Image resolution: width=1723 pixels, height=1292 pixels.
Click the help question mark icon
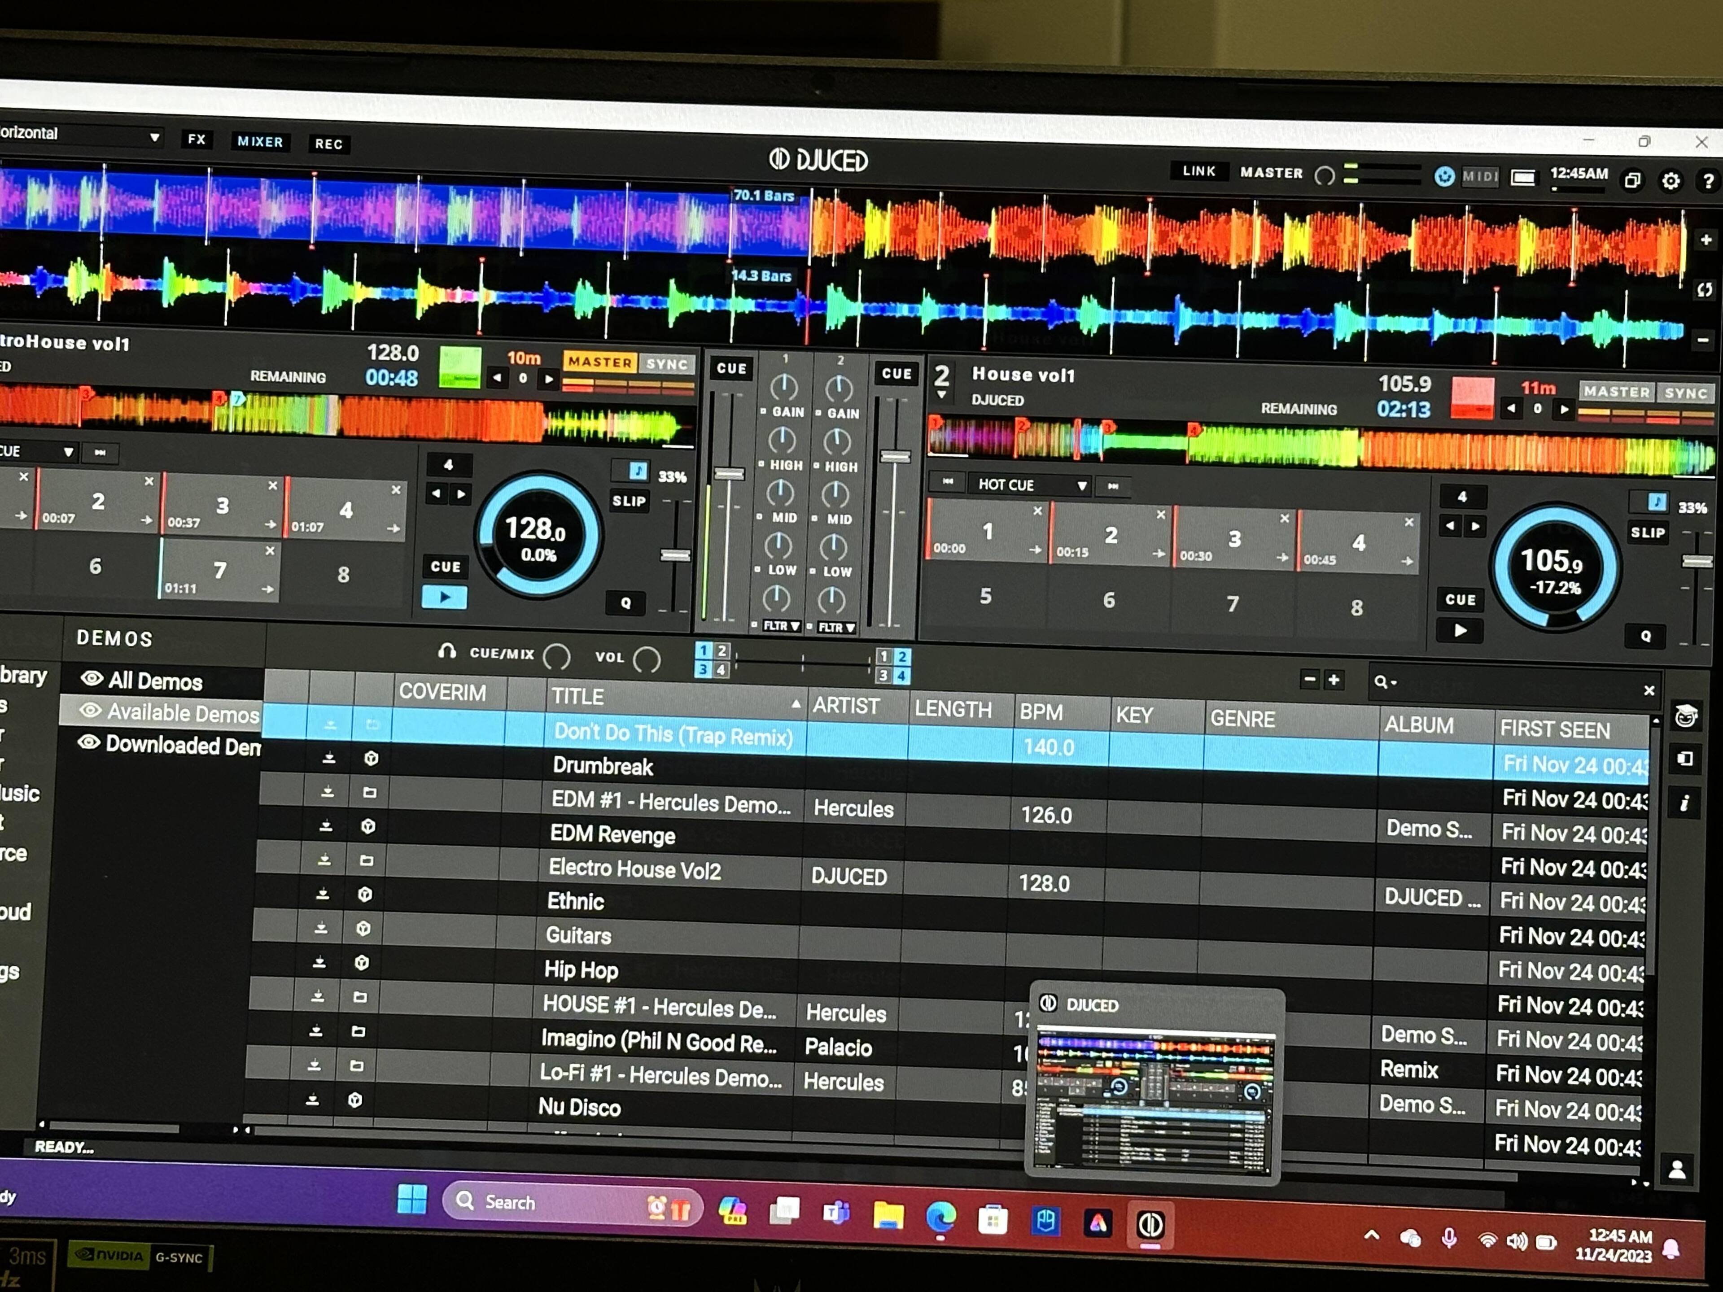tap(1708, 181)
